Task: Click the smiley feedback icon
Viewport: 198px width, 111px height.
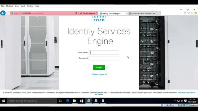Action: [x=196, y=13]
